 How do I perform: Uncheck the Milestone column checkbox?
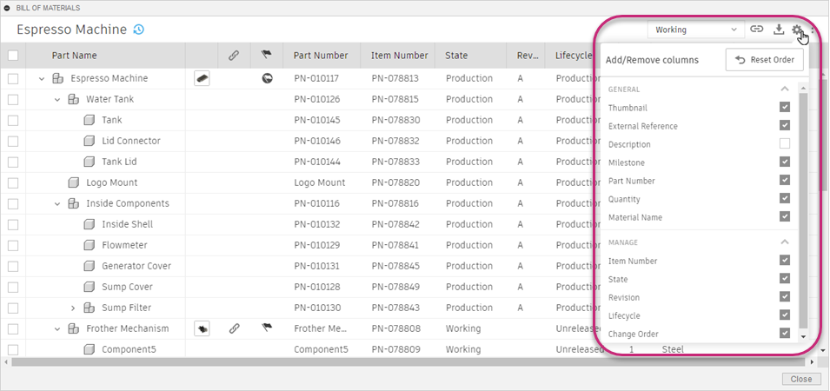click(785, 162)
